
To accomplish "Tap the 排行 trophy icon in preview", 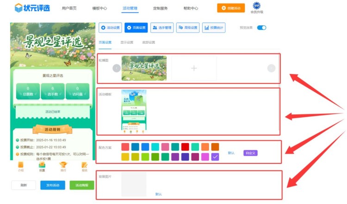I will [63, 165].
